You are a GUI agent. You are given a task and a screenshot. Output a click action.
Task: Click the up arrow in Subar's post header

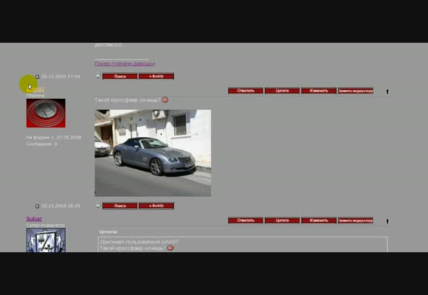point(387,221)
